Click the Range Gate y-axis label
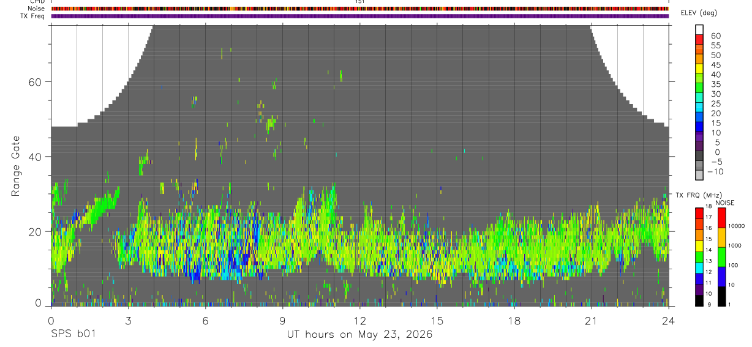This screenshot has width=752, height=347. click(16, 165)
